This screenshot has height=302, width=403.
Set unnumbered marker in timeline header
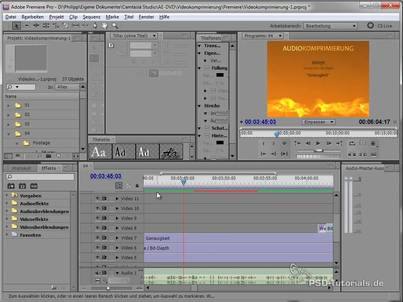pos(137,186)
